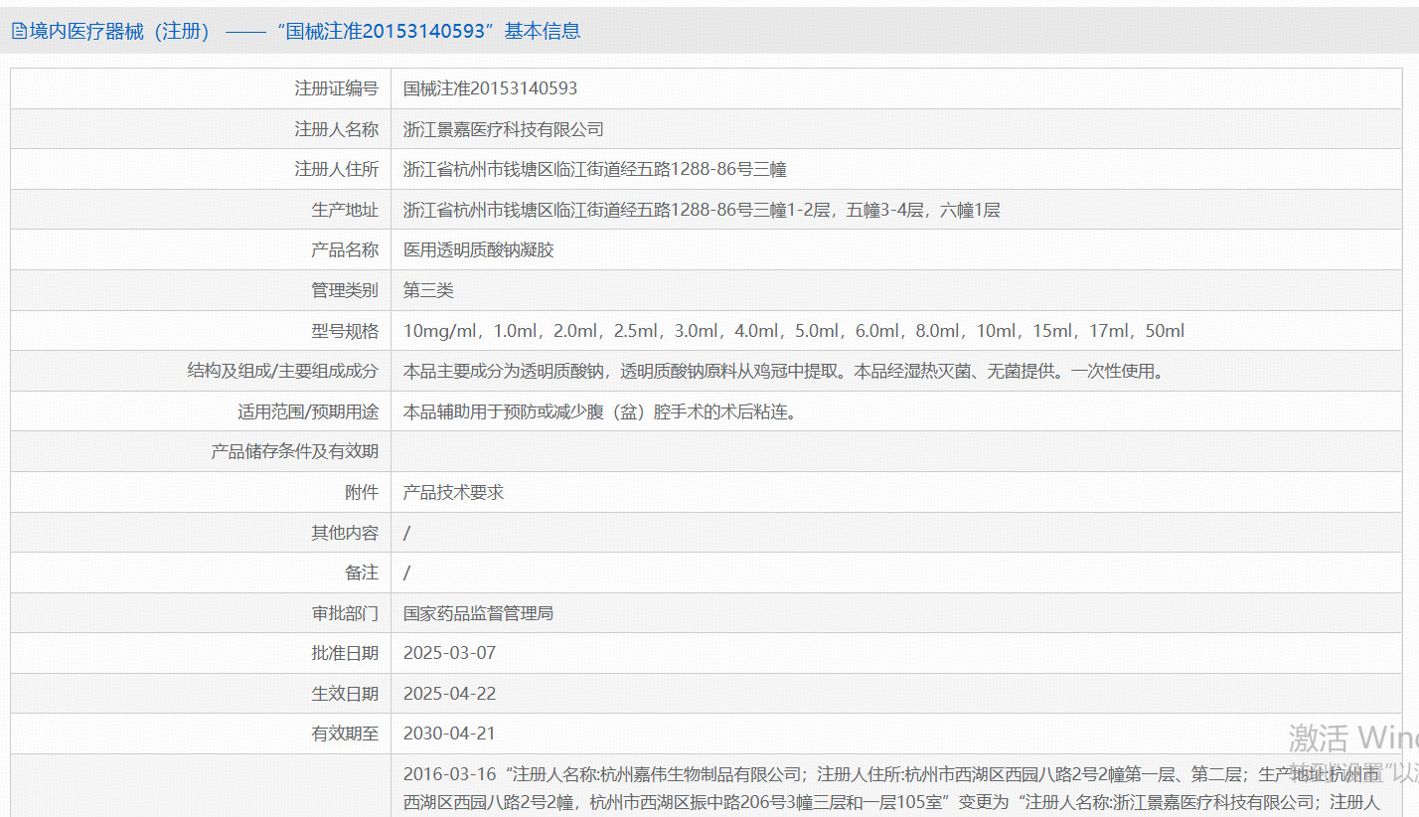Open the 产品技术要求 attachment link
Screen dimensions: 1419x817
point(453,492)
